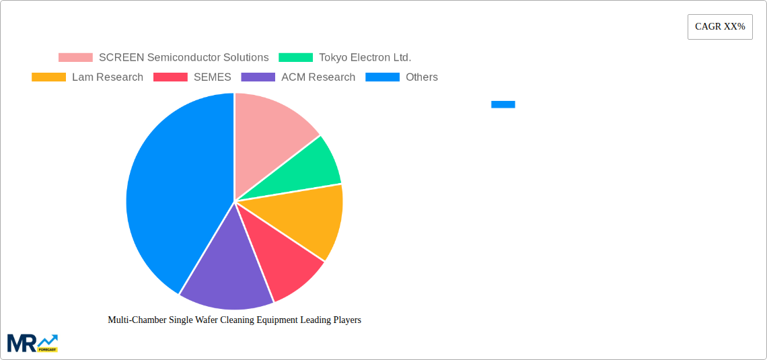Click the chart title 'Multi-Chamber Single Wafer Cleaning Equipment Leading Players'
767x360 pixels.
tap(234, 320)
